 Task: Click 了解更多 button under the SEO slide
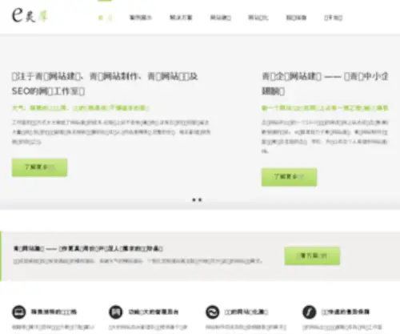click(x=39, y=167)
